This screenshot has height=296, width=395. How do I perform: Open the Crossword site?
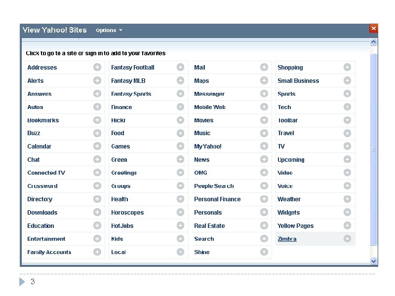[x=42, y=186]
